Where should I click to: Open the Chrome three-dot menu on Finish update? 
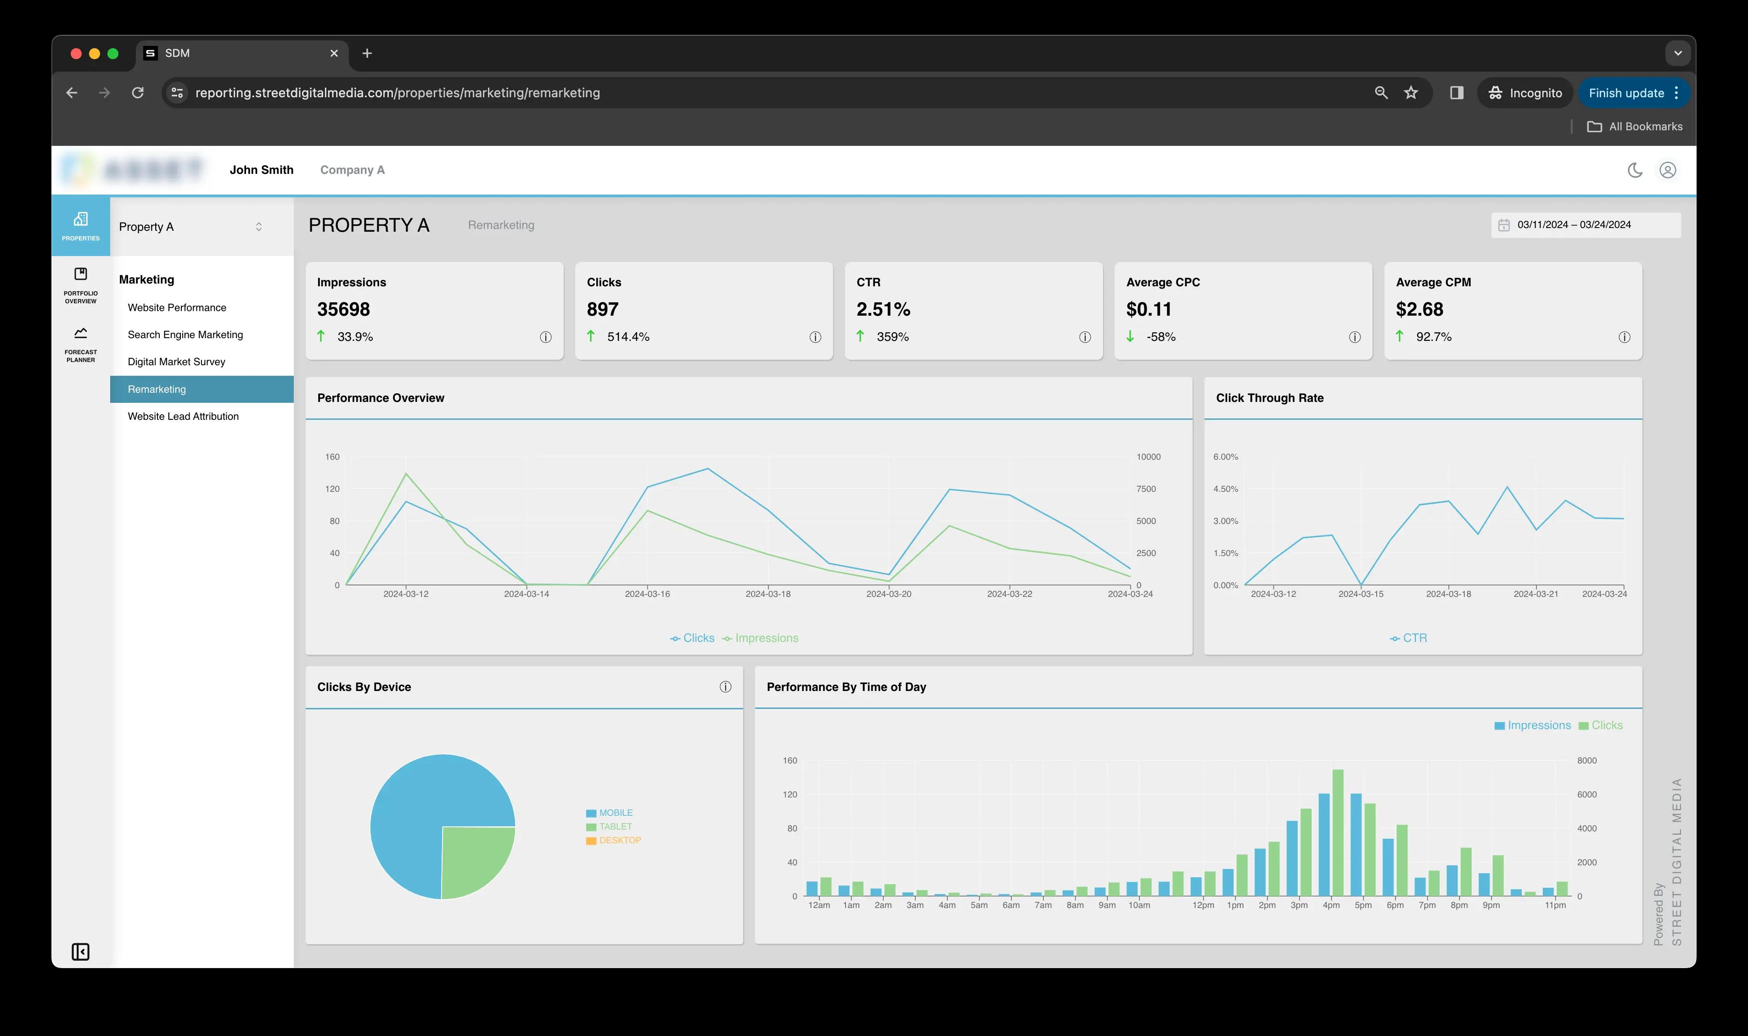click(1677, 93)
